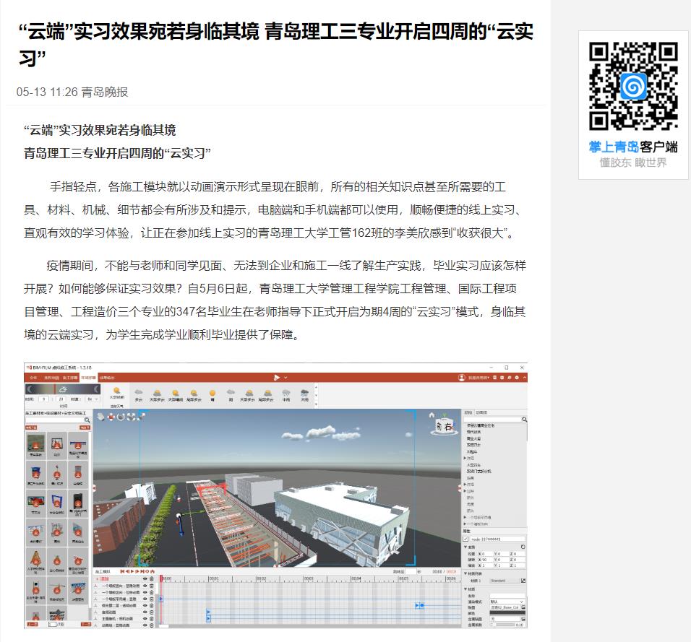
Task: Select the 大部晴朗 current weather sun icon
Action: (116, 391)
